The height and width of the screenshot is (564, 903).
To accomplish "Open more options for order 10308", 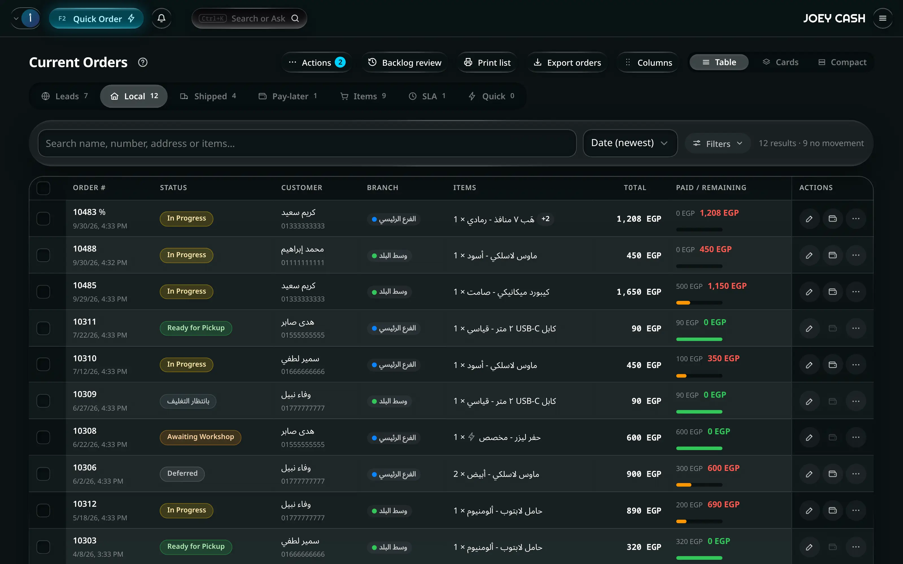I will coord(856,437).
